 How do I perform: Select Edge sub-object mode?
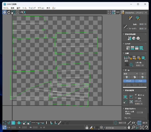coord(9,123)
